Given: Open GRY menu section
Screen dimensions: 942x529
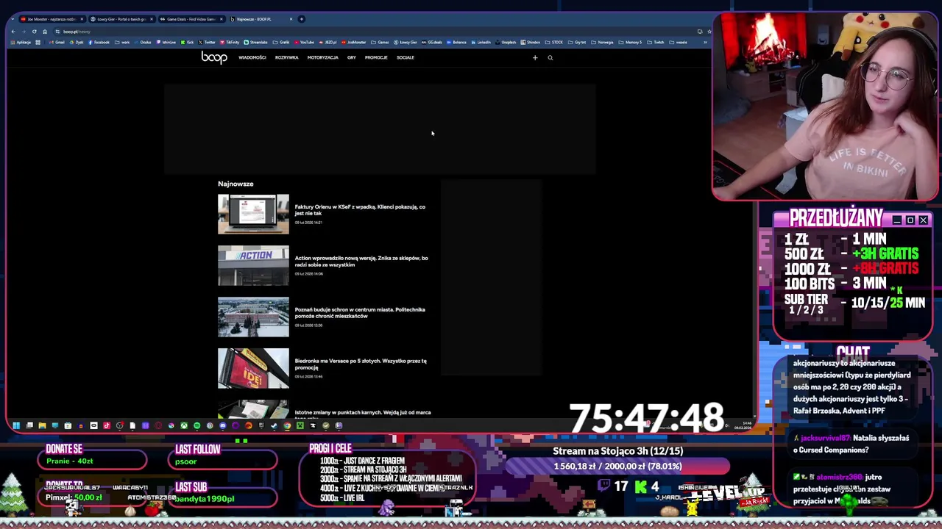Looking at the screenshot, I should 352,57.
